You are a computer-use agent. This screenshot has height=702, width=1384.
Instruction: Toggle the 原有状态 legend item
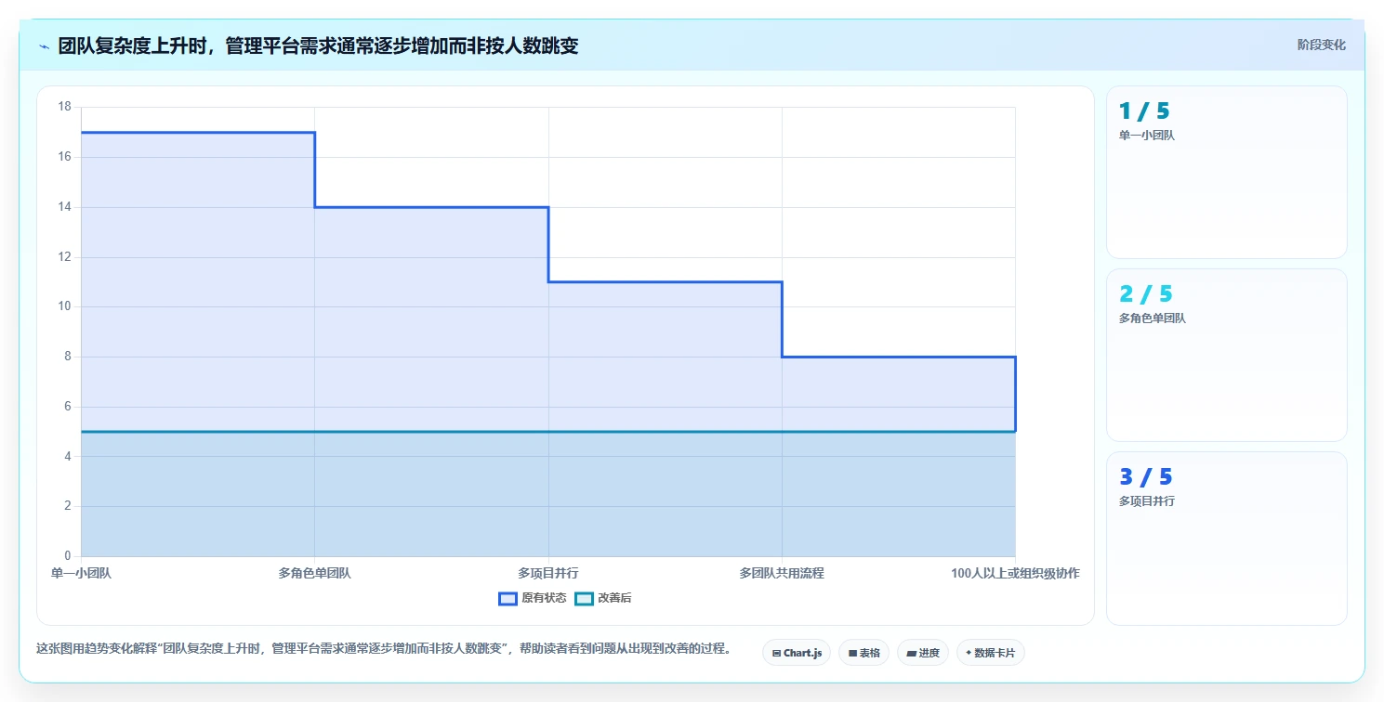[533, 598]
